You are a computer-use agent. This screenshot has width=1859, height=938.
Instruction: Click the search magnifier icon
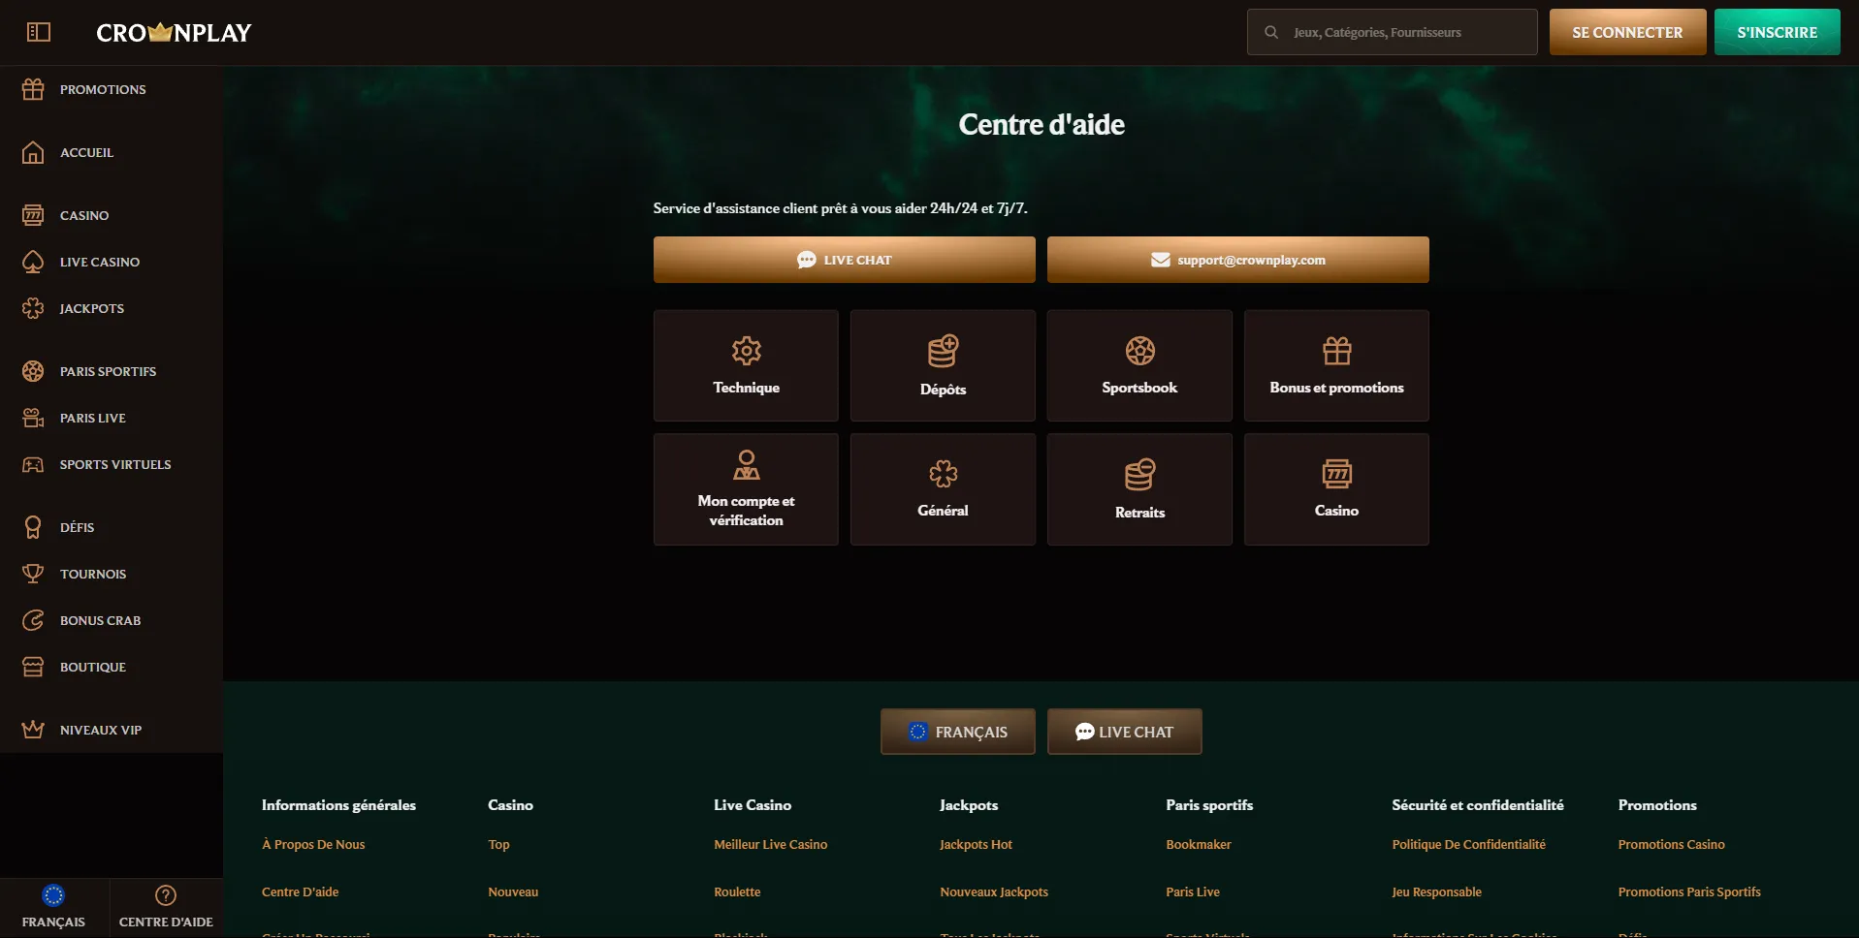click(x=1271, y=32)
